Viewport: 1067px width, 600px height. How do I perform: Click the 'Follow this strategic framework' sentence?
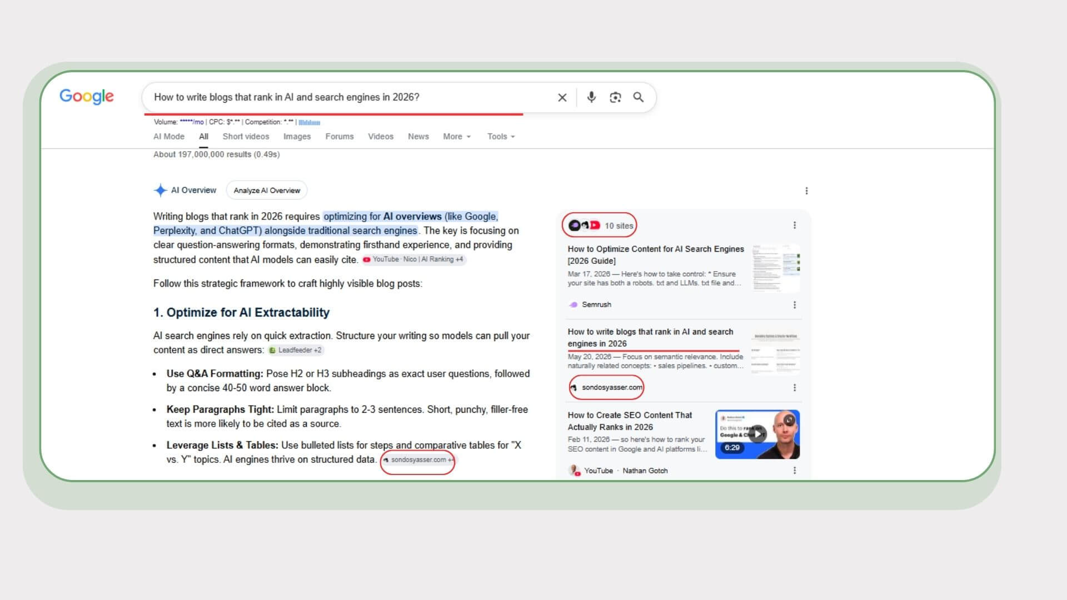[x=288, y=284]
